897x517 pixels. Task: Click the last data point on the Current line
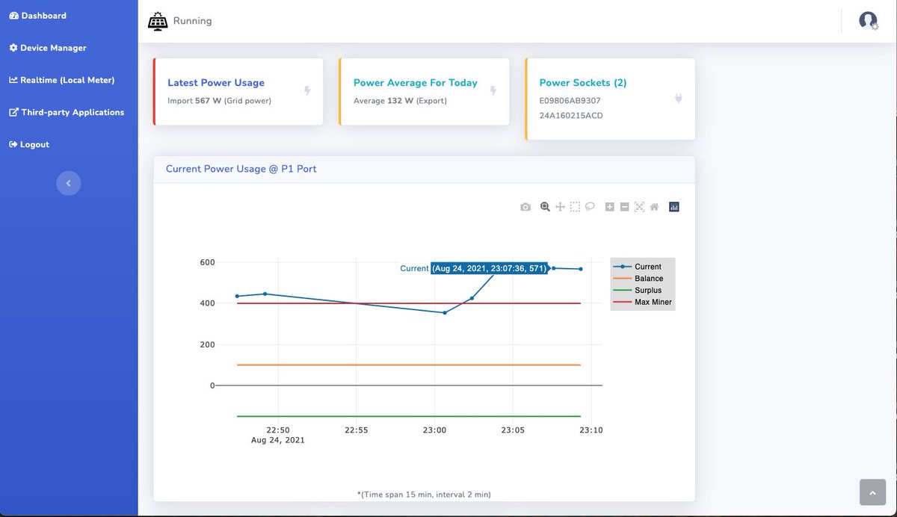581,269
